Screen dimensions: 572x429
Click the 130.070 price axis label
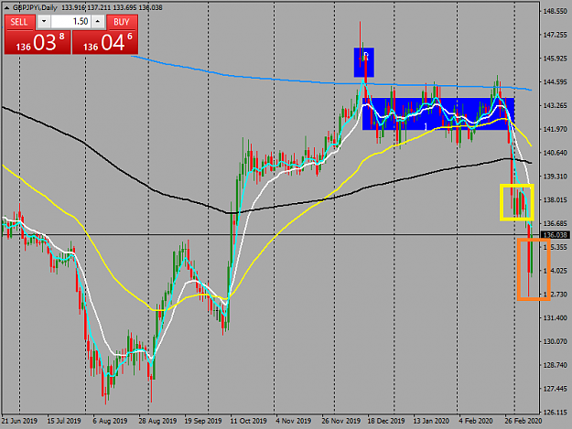556,341
